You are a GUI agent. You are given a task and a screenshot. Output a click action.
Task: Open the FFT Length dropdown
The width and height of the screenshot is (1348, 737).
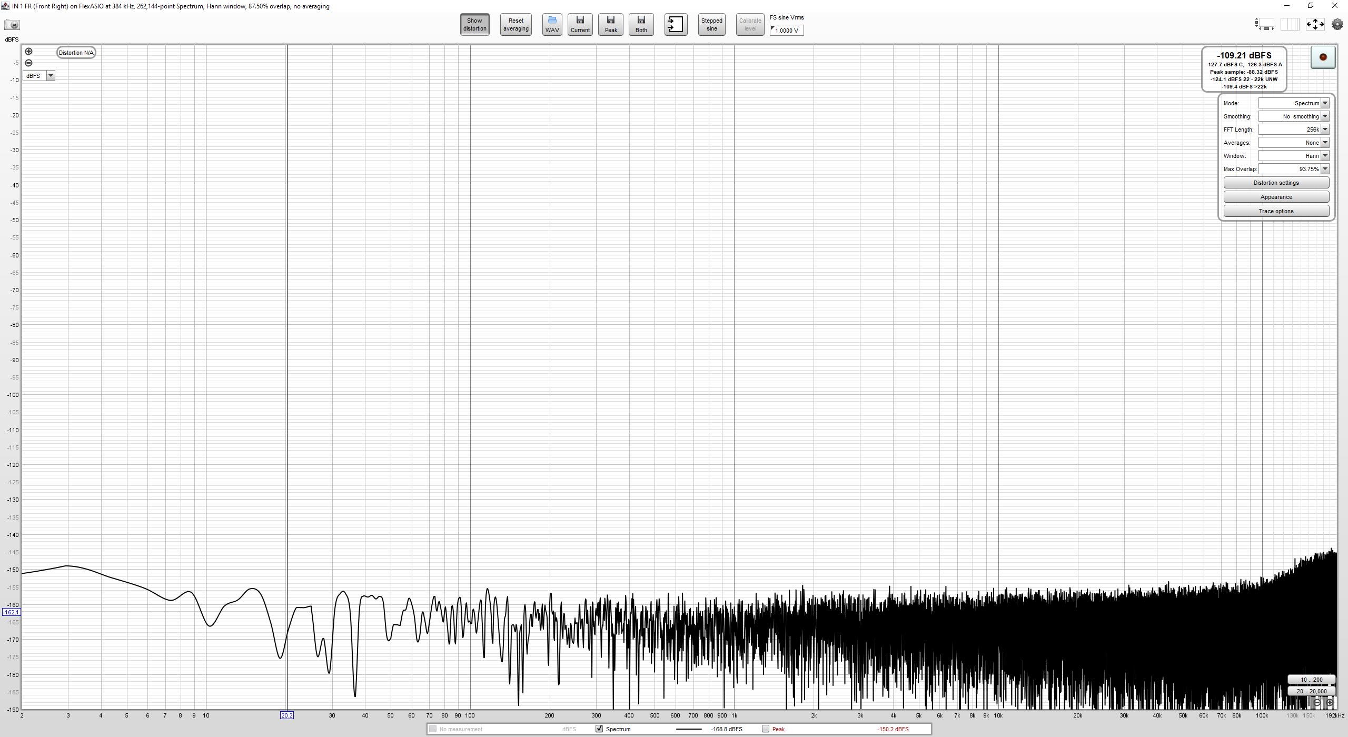tap(1325, 130)
